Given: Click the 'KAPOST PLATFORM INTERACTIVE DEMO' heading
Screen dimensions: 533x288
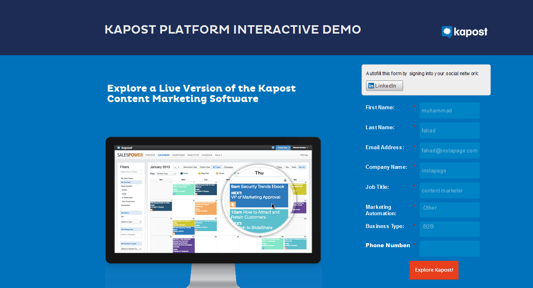Looking at the screenshot, I should coord(233,30).
